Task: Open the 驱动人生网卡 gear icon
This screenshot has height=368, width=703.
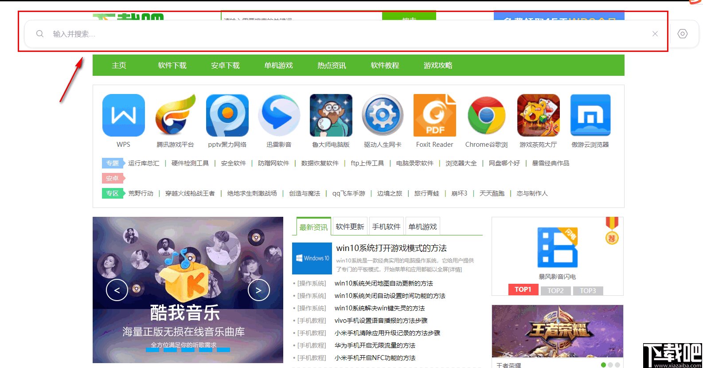Action: (x=383, y=115)
